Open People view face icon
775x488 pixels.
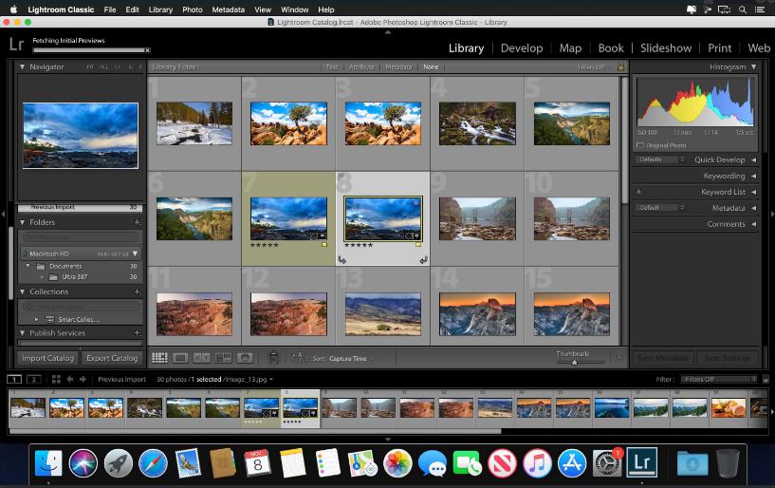point(245,357)
